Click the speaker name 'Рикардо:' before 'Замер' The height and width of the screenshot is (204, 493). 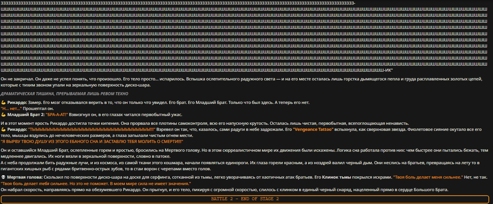coord(17,103)
